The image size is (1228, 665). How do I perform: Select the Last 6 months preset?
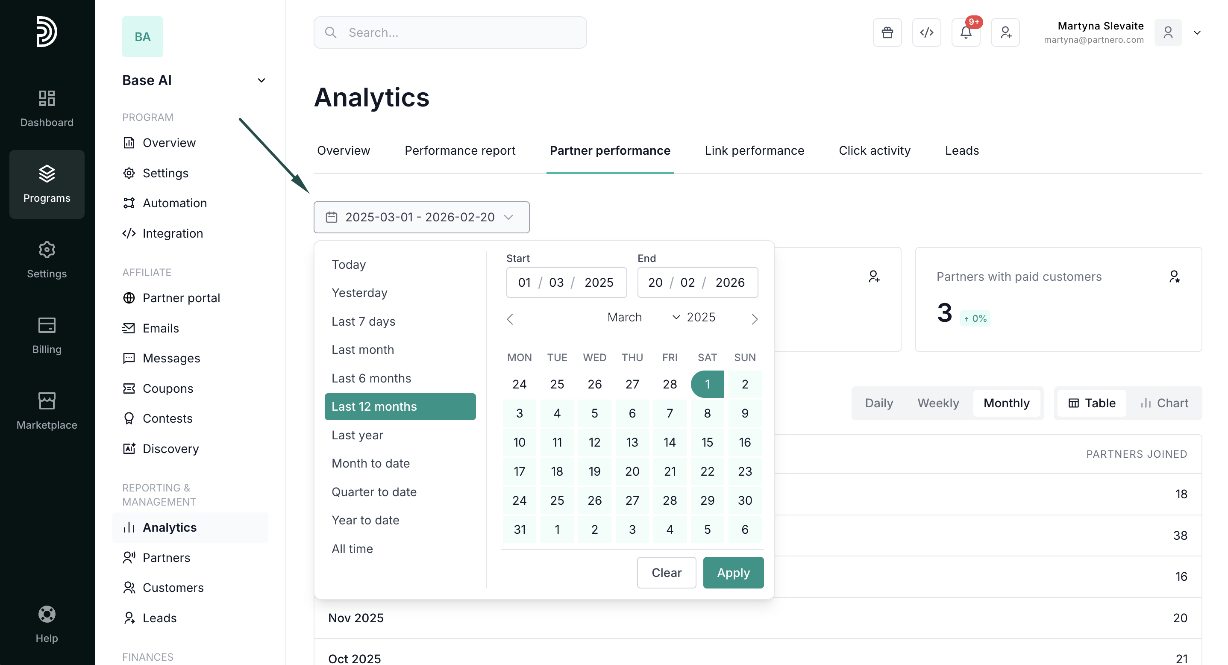click(371, 378)
